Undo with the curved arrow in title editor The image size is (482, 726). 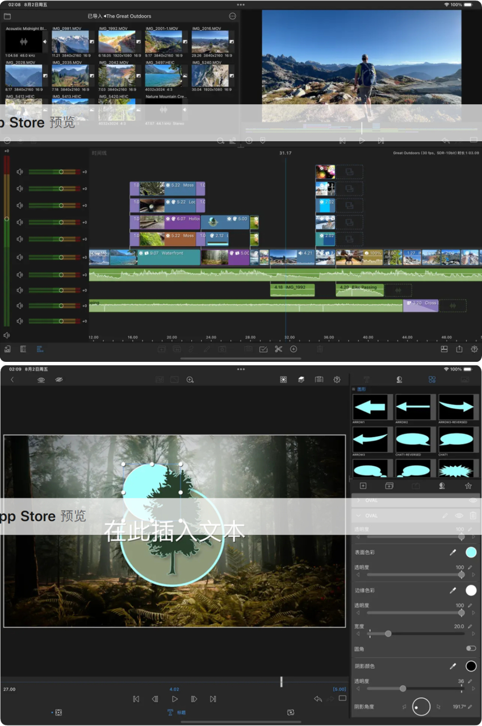(318, 699)
